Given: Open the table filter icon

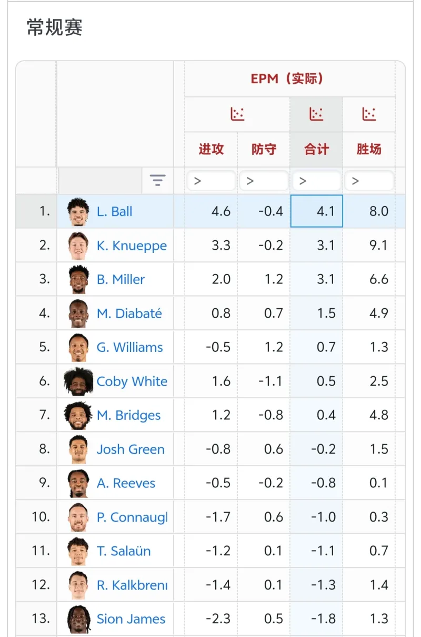Looking at the screenshot, I should pyautogui.click(x=158, y=180).
